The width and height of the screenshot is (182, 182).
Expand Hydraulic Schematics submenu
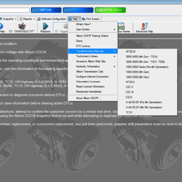pyautogui.click(x=93, y=66)
